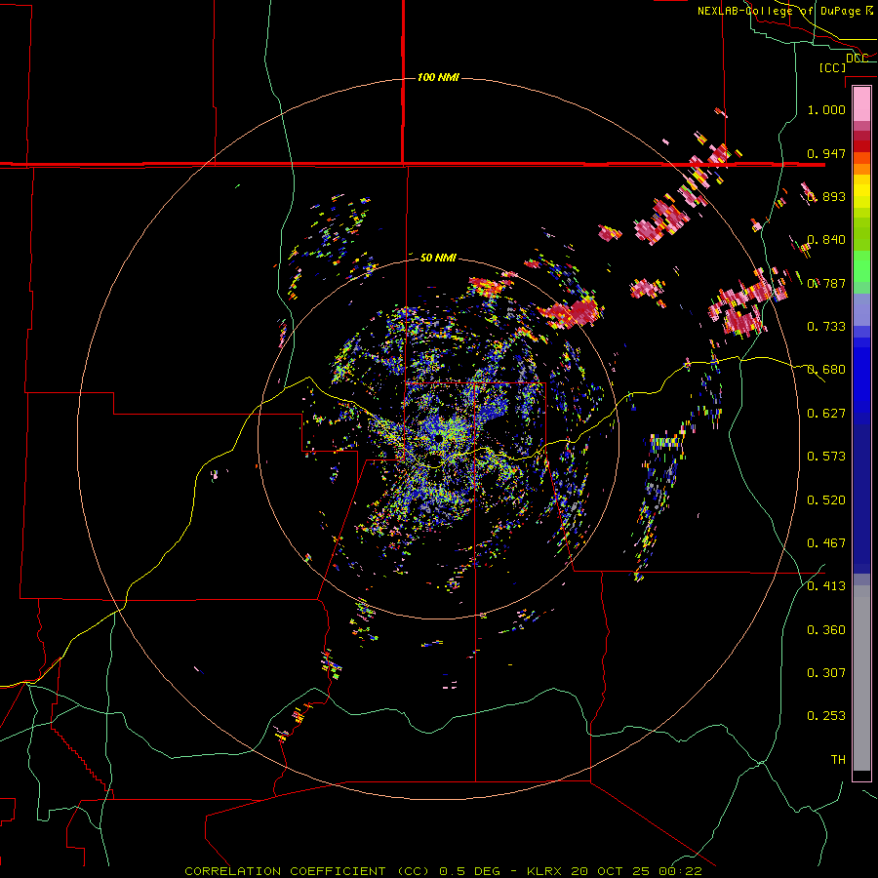Click the 0.947 scale label
Image resolution: width=878 pixels, height=878 pixels.
click(x=826, y=153)
